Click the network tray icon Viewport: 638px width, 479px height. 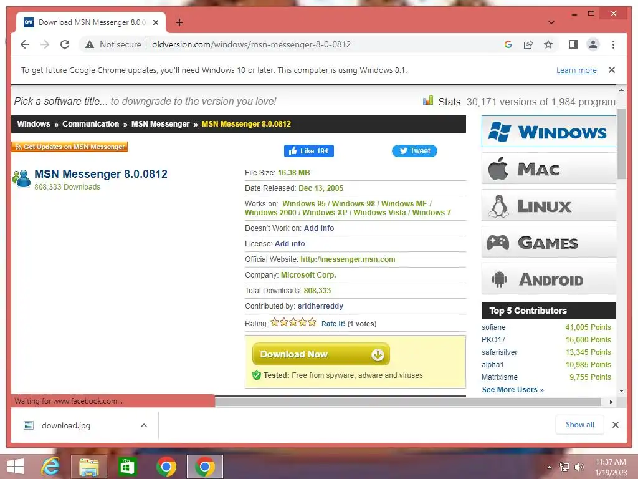(x=564, y=467)
